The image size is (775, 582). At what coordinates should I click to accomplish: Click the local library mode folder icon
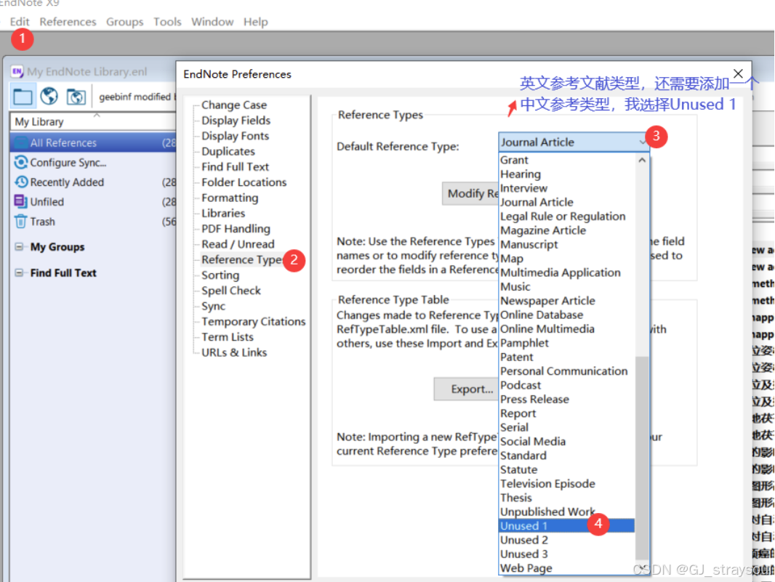pyautogui.click(x=23, y=97)
